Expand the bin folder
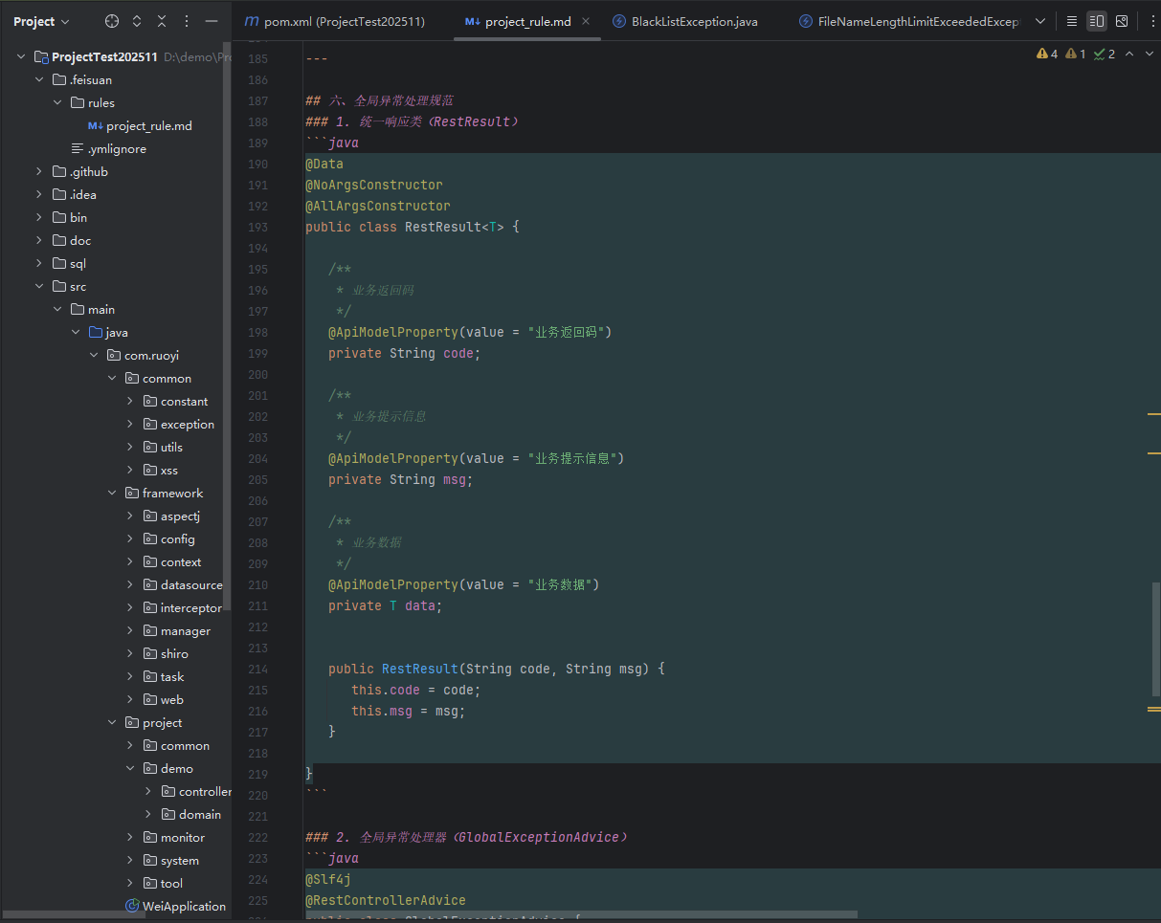Viewport: 1161px width, 923px height. click(39, 217)
